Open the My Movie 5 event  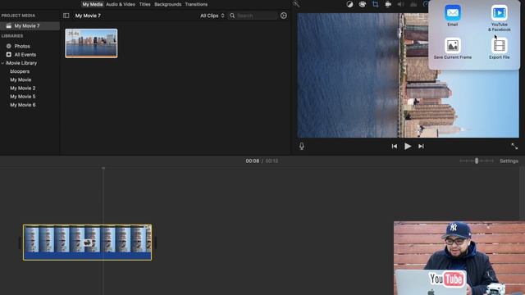22,97
